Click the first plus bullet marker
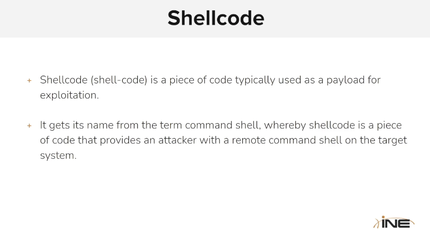Viewport: 430px width, 239px height. pos(29,81)
